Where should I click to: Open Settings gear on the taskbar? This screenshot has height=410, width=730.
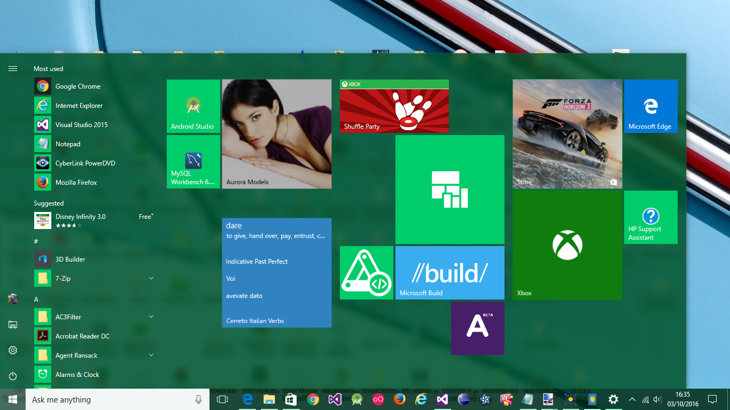click(x=613, y=399)
